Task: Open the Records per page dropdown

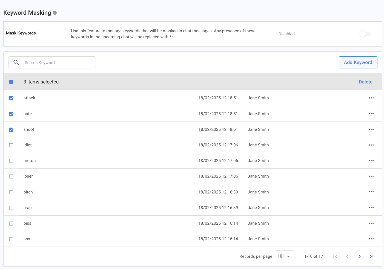Action: click(x=284, y=256)
